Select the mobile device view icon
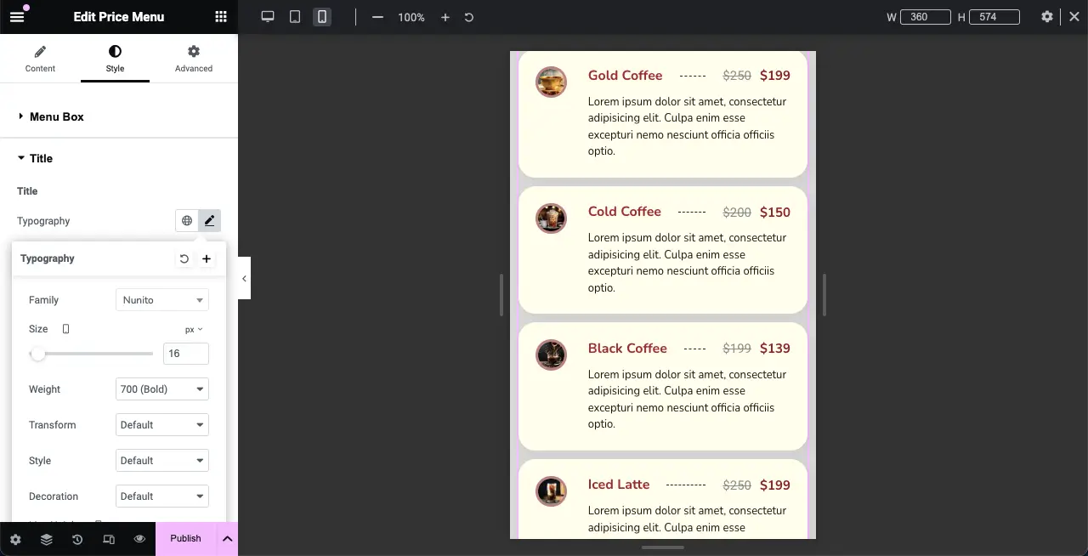Image resolution: width=1088 pixels, height=556 pixels. coord(322,17)
